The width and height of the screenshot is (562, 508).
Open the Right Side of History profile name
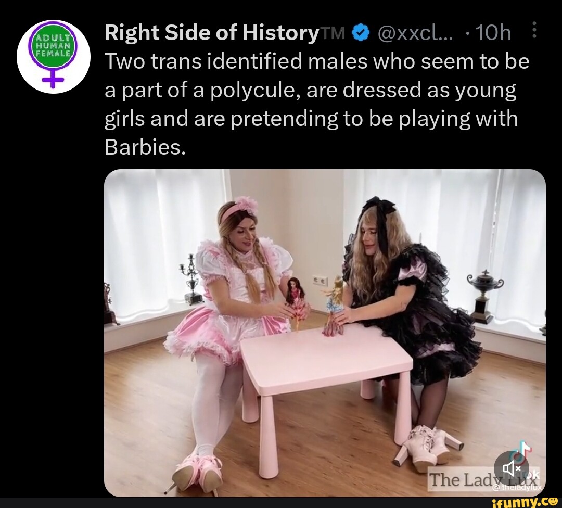(211, 34)
